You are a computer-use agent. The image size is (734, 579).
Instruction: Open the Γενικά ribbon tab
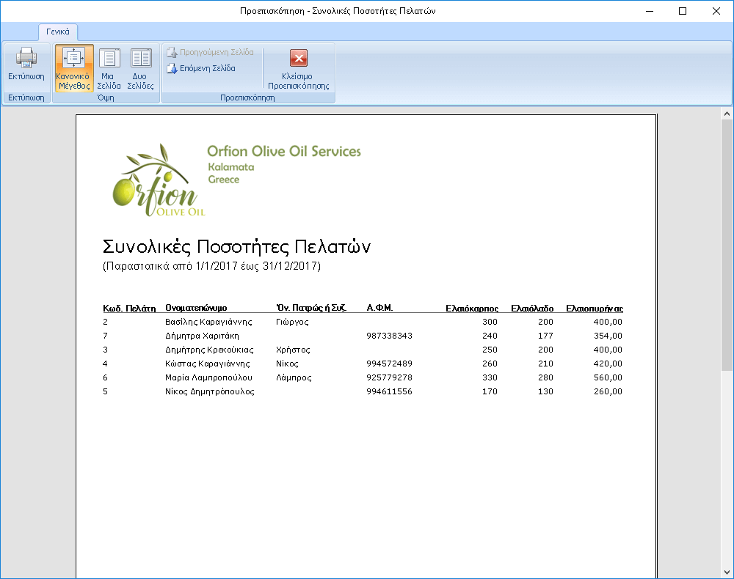point(58,32)
